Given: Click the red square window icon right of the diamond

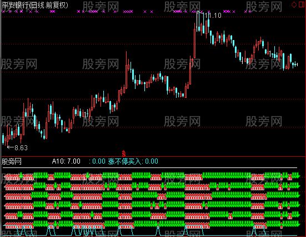Looking at the screenshot, I should click(x=302, y=4).
